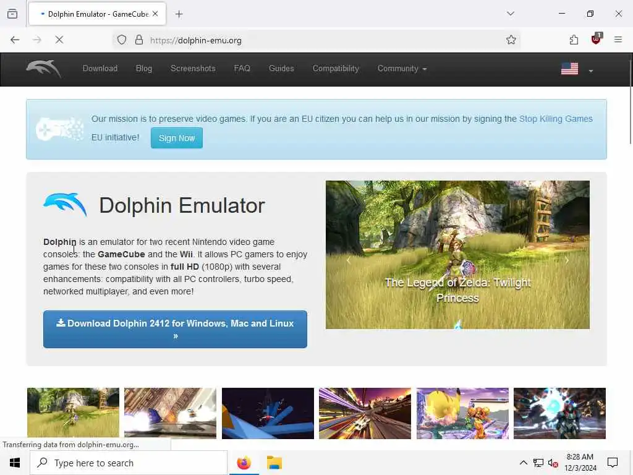Open the List all tabs chevron
Image resolution: width=633 pixels, height=475 pixels.
coord(511,14)
